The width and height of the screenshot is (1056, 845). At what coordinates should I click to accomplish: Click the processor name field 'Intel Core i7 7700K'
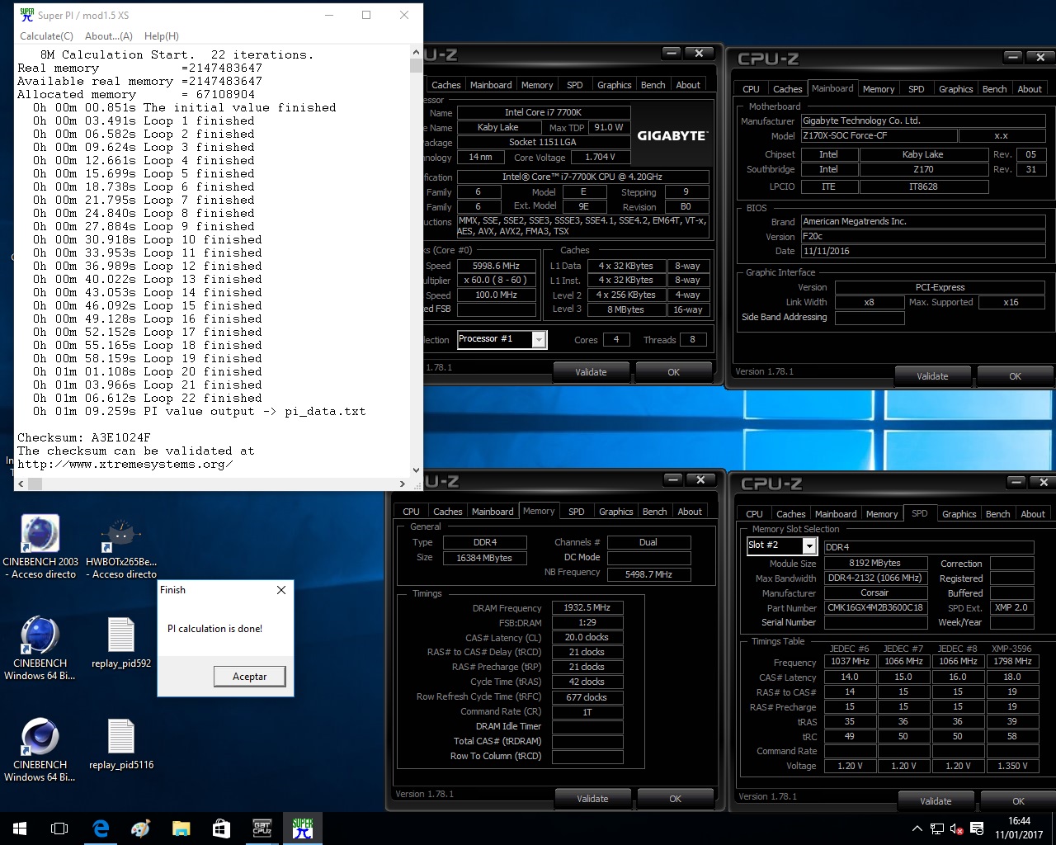click(x=544, y=112)
